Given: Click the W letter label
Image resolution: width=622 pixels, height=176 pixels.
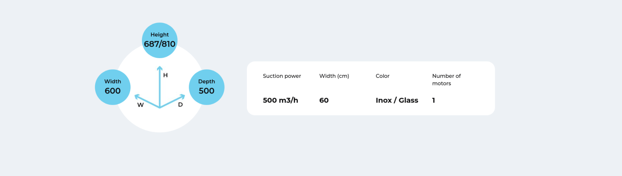Looking at the screenshot, I should [x=140, y=105].
